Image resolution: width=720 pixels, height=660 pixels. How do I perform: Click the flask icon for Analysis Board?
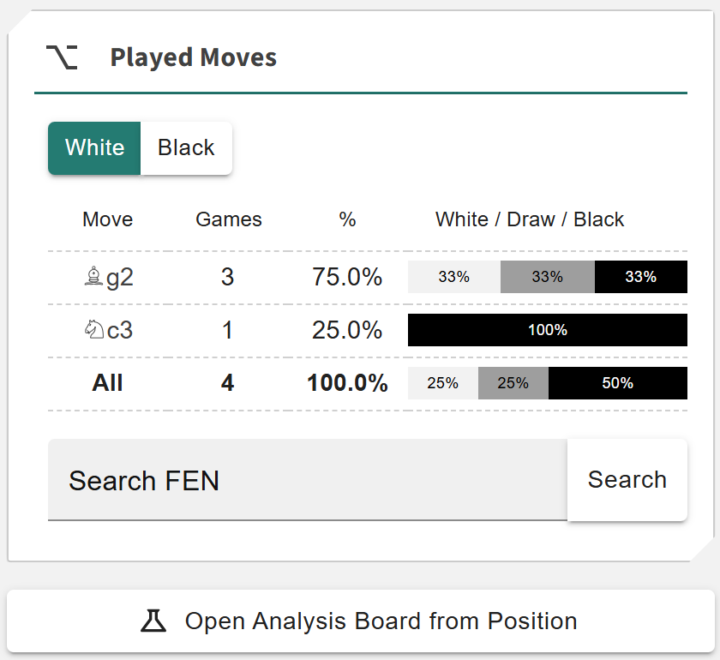point(153,621)
